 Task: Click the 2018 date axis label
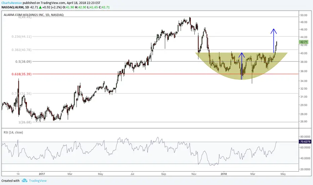coord(224,174)
